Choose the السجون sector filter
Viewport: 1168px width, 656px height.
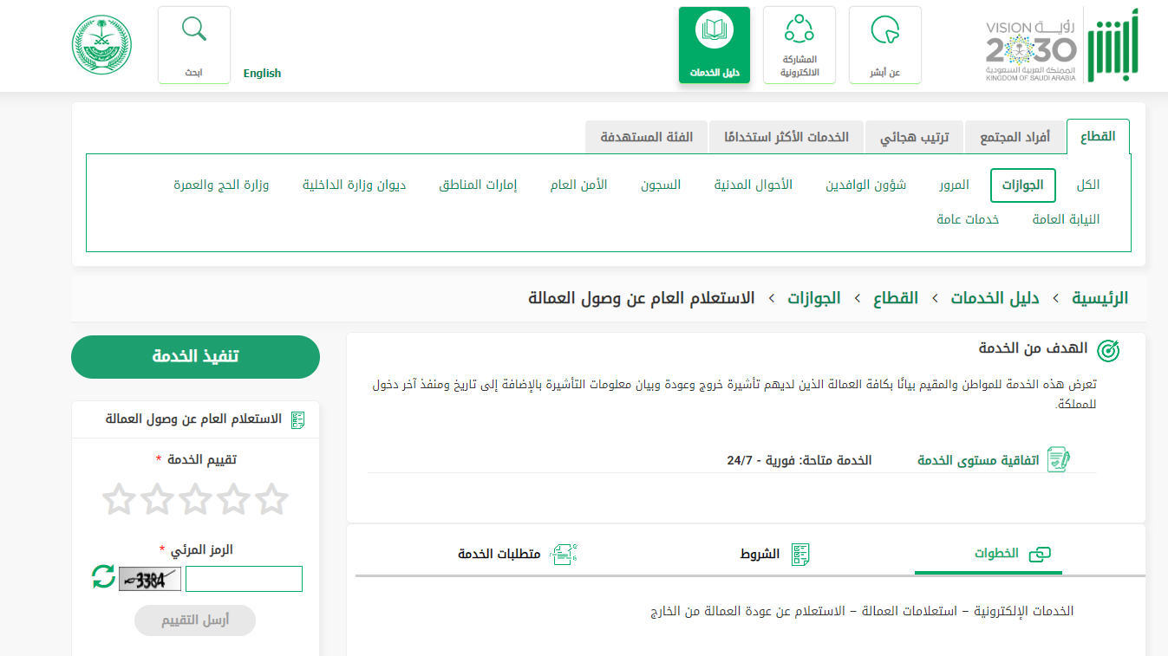[661, 185]
